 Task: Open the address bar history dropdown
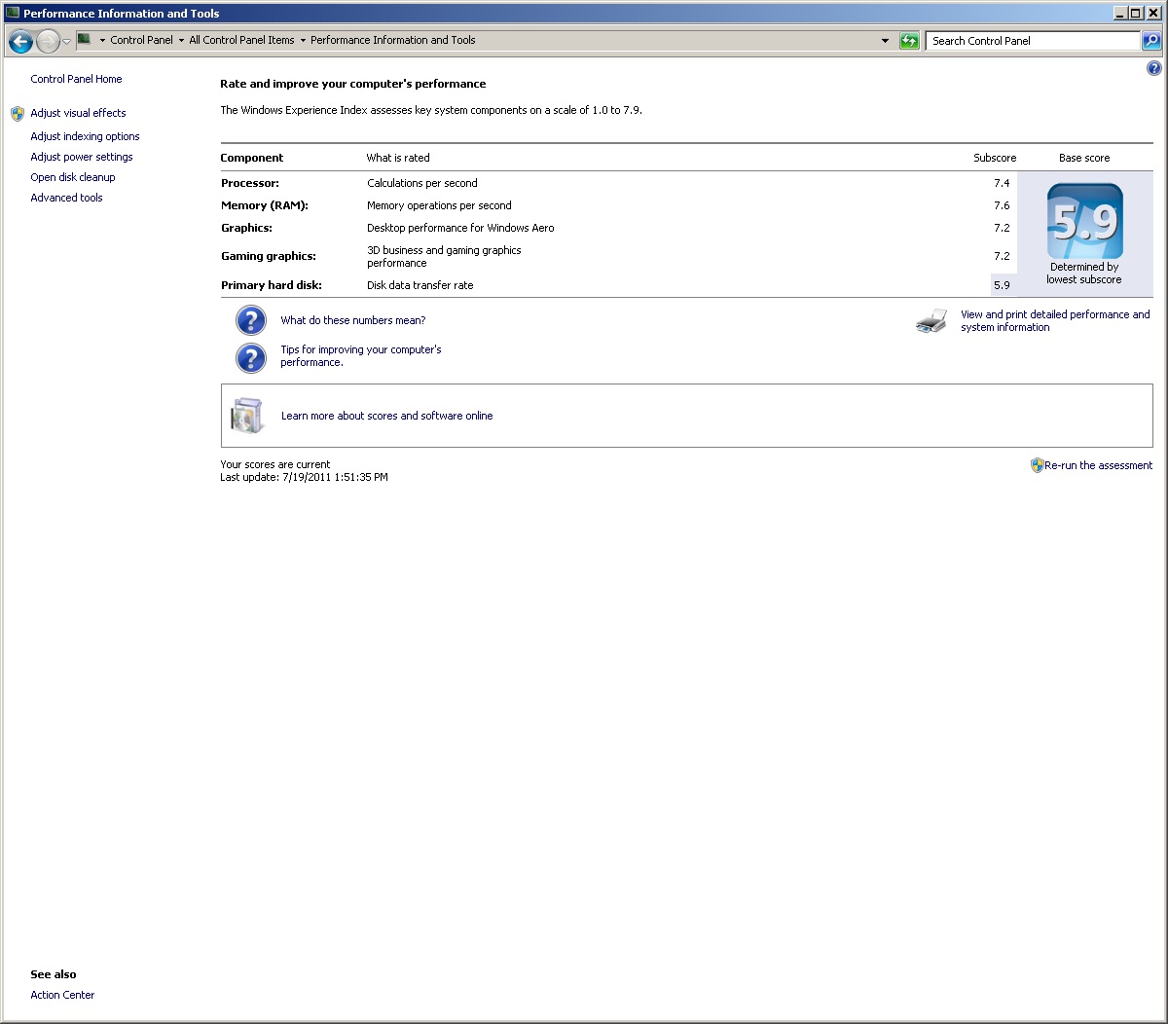(885, 41)
